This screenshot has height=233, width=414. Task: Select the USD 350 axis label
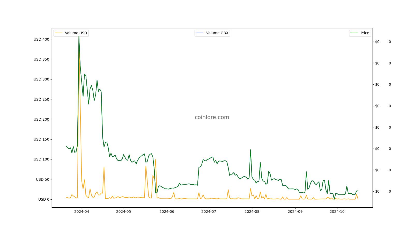41,59
